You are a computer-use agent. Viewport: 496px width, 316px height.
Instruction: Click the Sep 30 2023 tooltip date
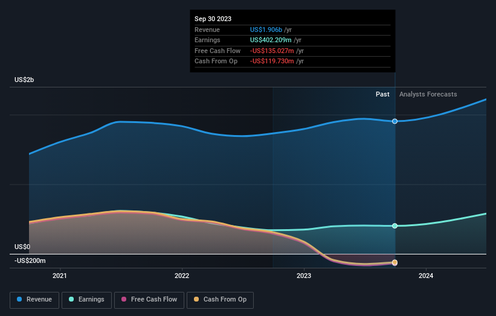click(213, 19)
